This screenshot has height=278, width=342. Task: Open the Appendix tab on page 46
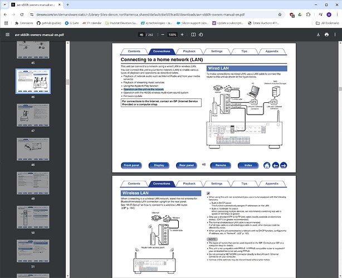tap(272, 51)
